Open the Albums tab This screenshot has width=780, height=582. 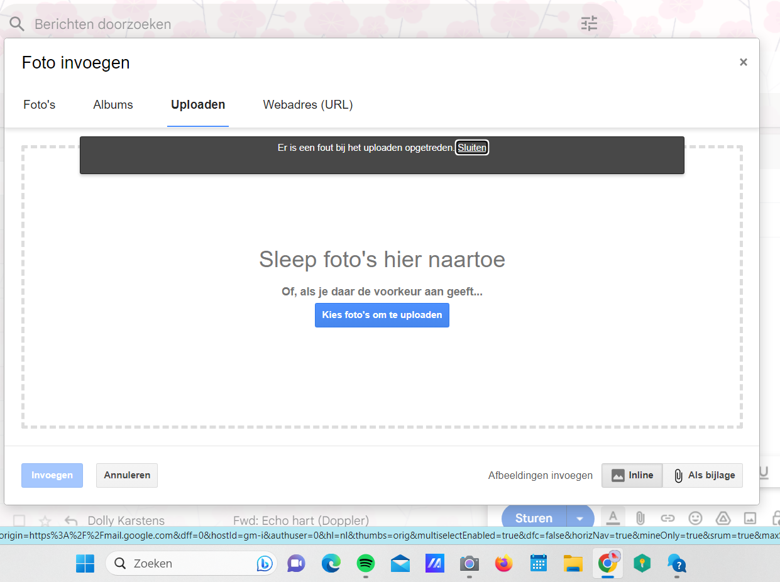(x=113, y=105)
